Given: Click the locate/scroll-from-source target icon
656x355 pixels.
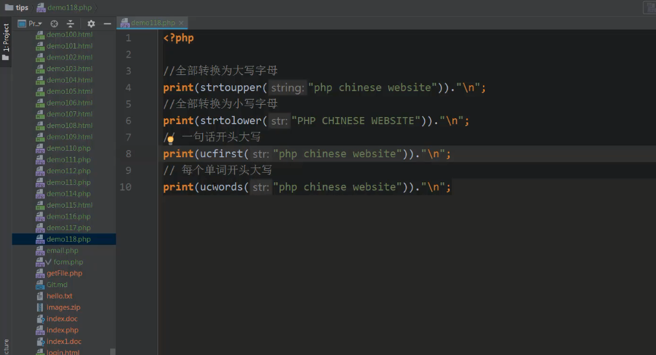Looking at the screenshot, I should (x=54, y=23).
